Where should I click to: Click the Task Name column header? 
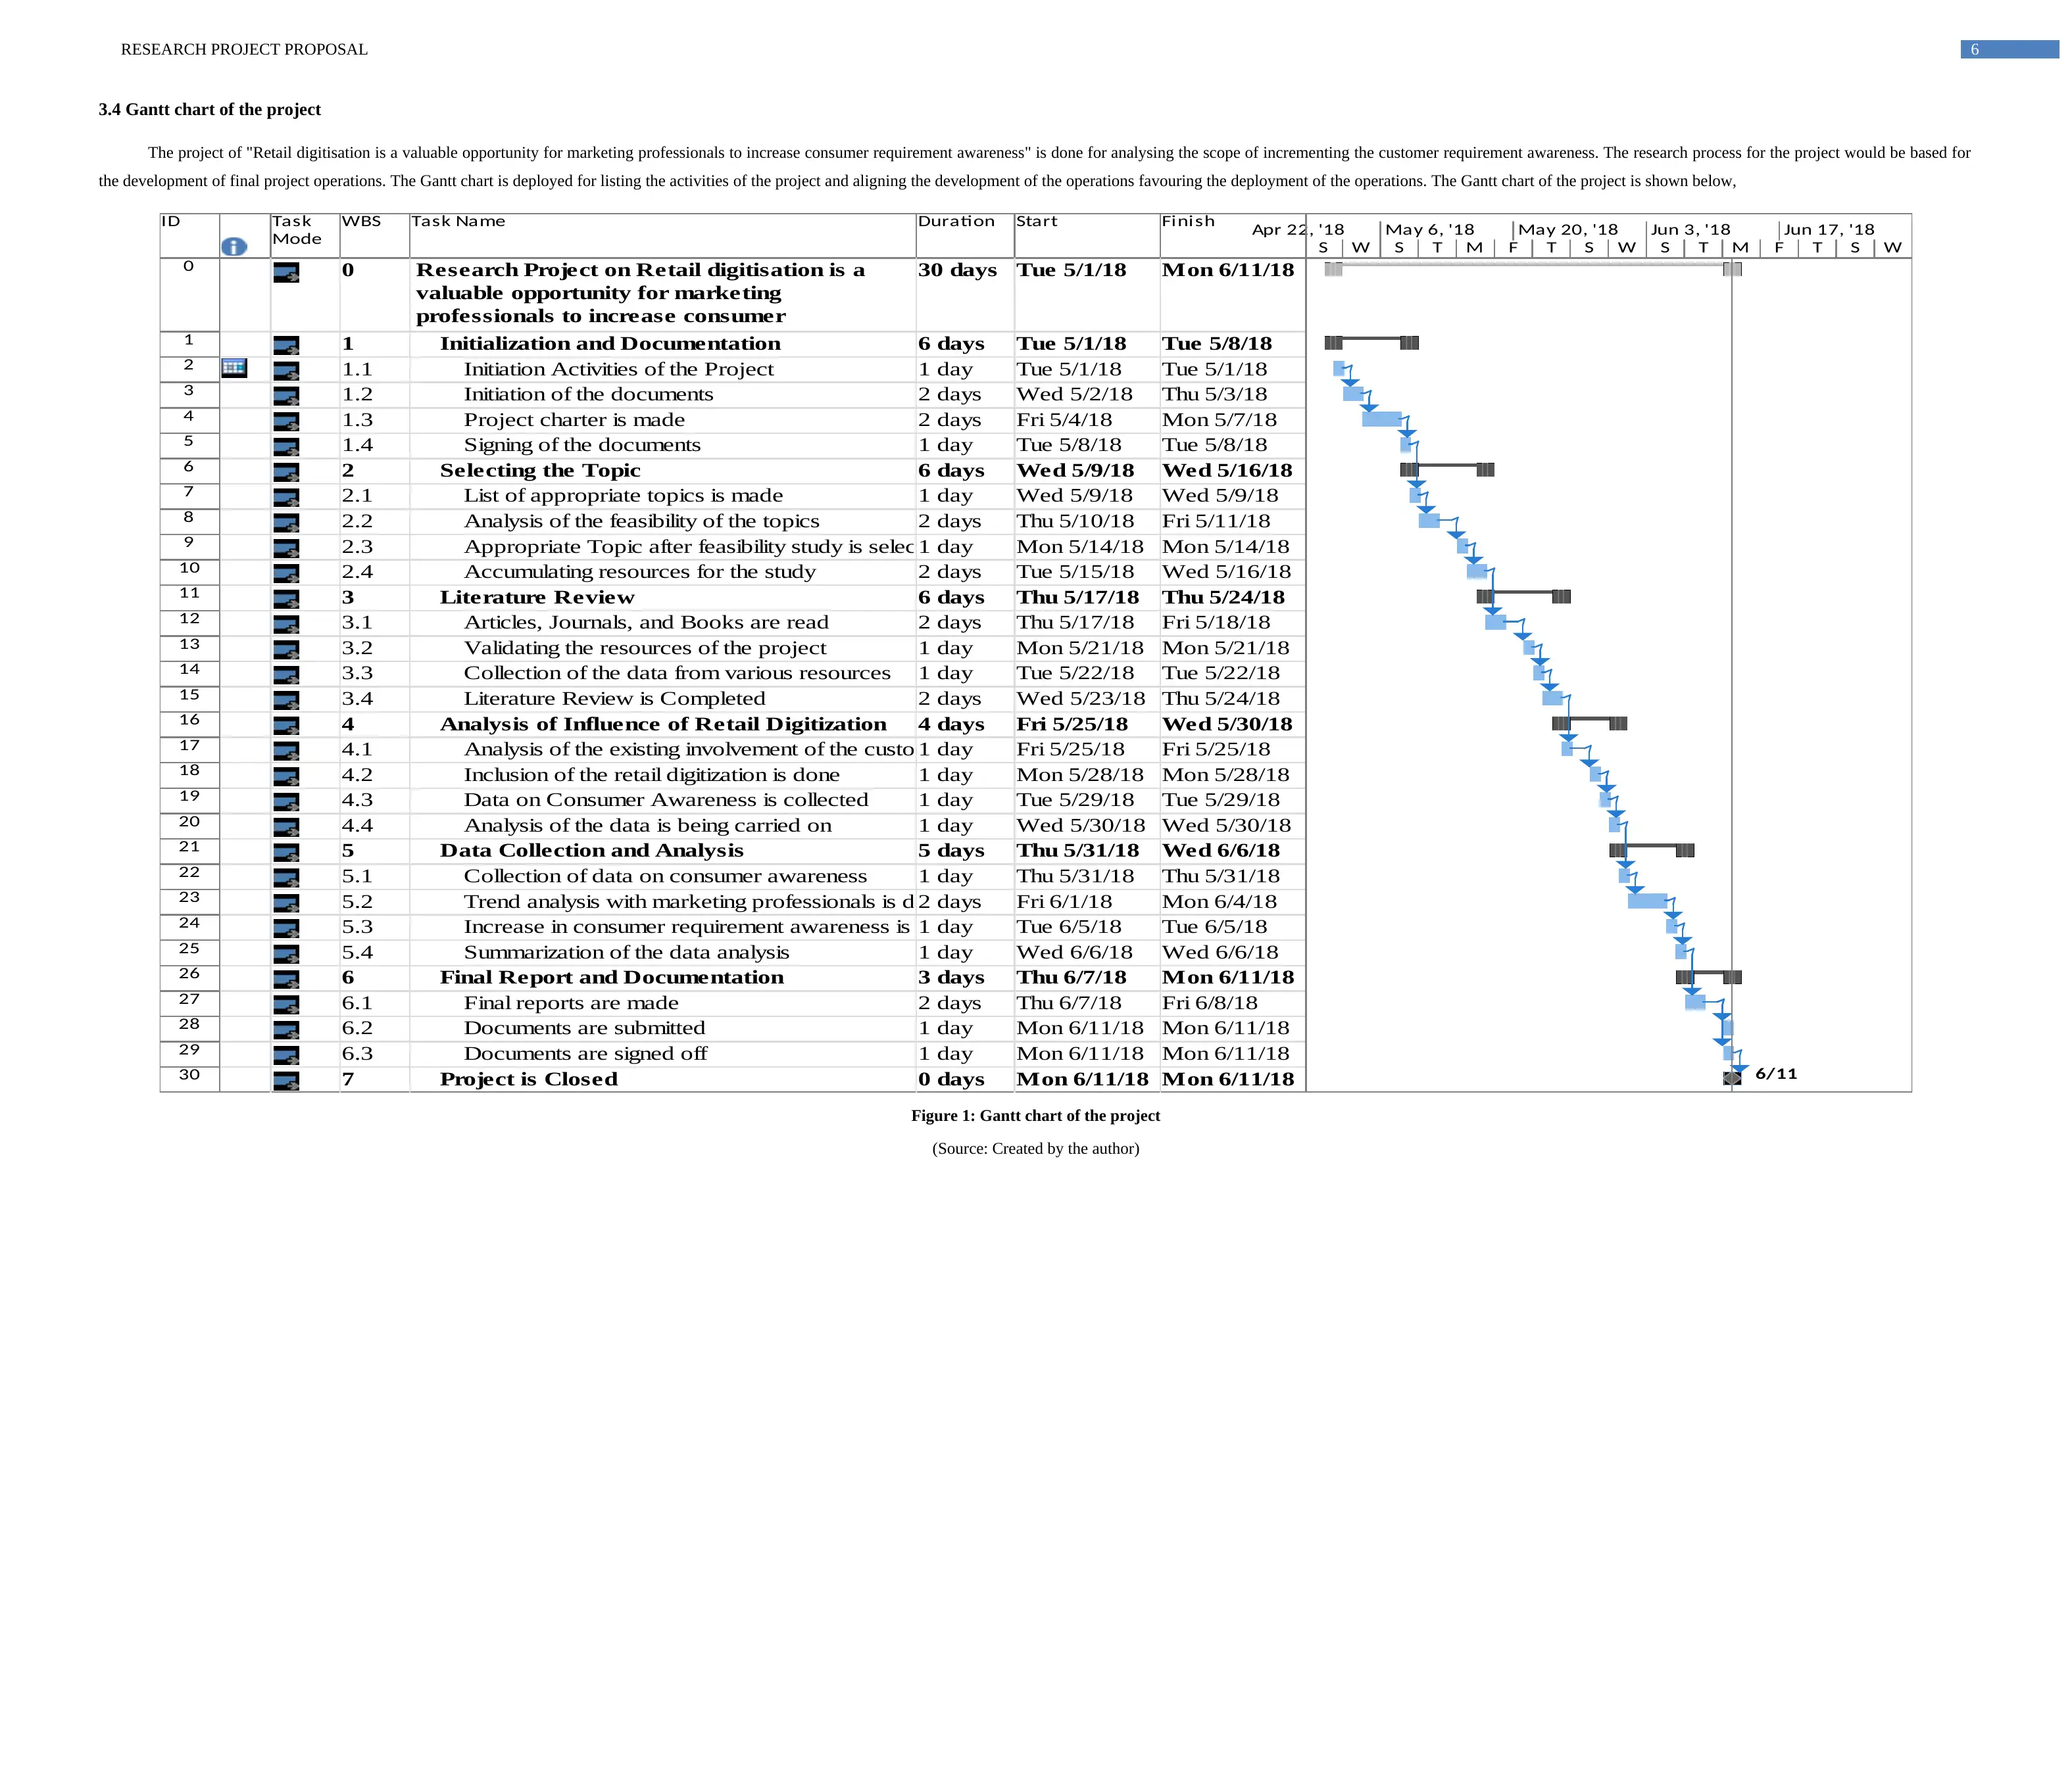click(x=458, y=221)
